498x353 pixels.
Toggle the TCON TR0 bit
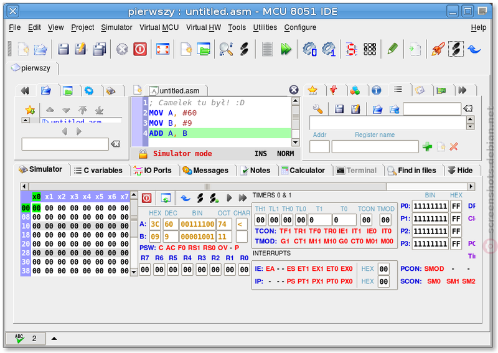click(330, 231)
